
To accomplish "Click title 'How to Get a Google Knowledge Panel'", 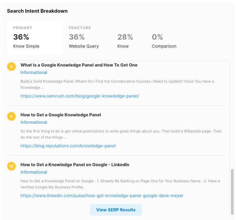I will 61,115.
